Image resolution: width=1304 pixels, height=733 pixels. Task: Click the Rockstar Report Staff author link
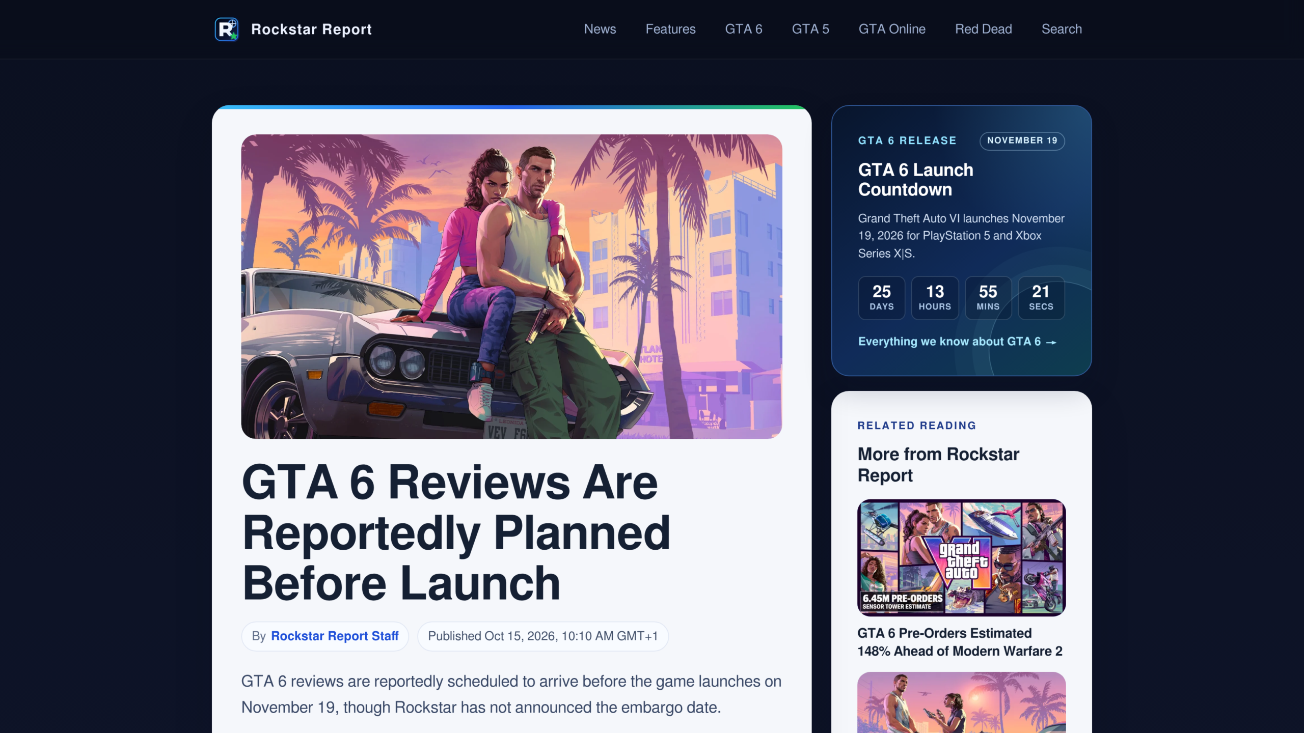pos(335,636)
